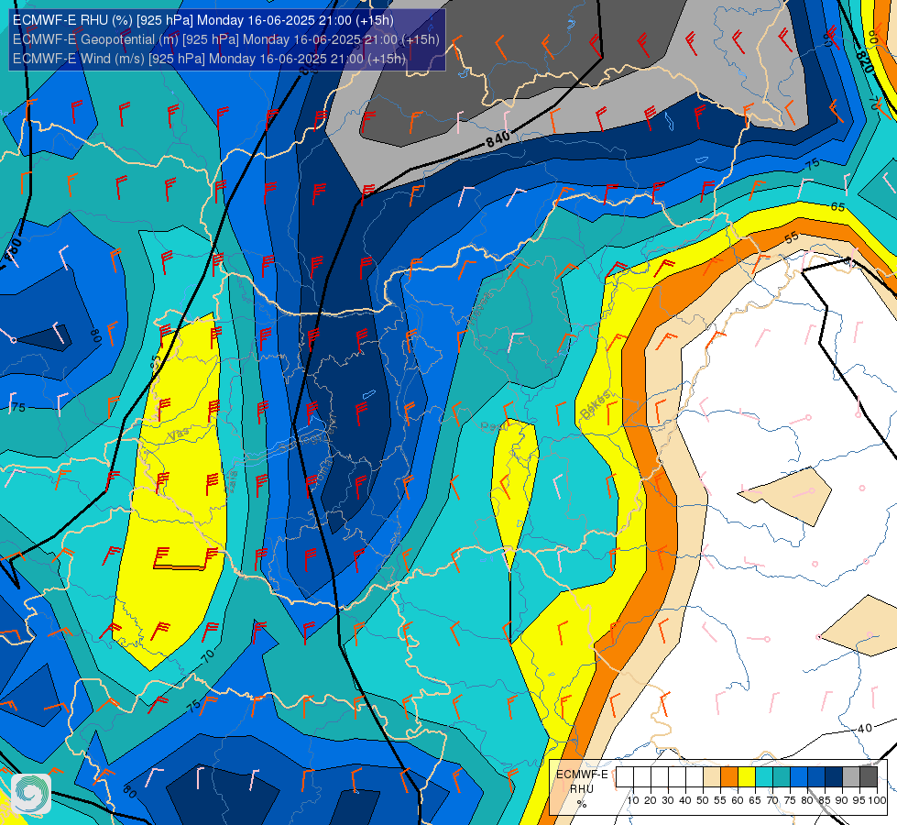Click the swirl logo icon

pos(31,794)
